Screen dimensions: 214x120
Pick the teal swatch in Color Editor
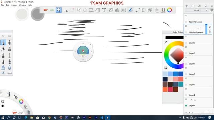pyautogui.click(x=181, y=84)
